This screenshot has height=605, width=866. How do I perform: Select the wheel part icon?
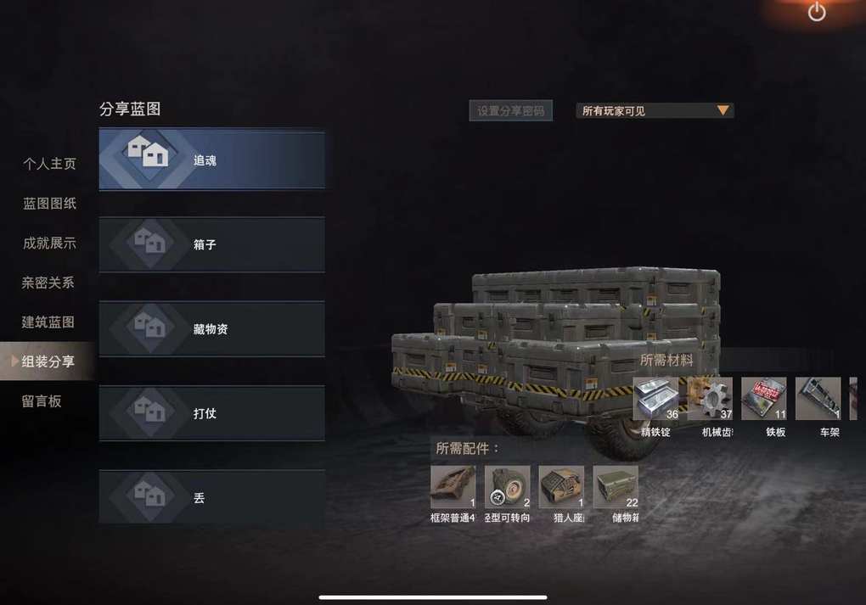508,487
